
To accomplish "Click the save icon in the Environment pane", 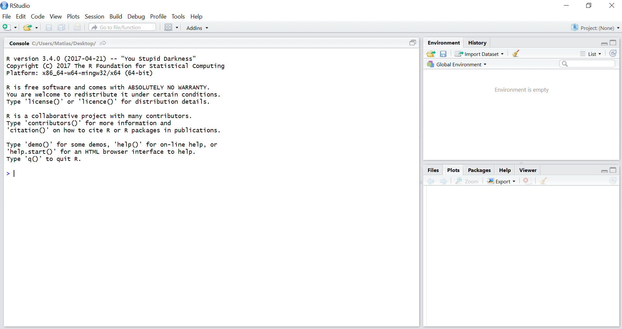I will click(x=443, y=54).
